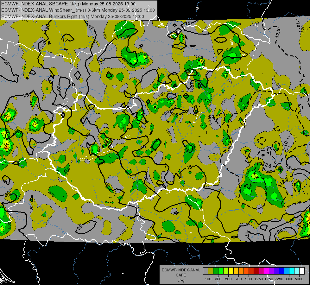Click the bright green legend swatch
Viewport: 310px width, 285px height.
221,271
